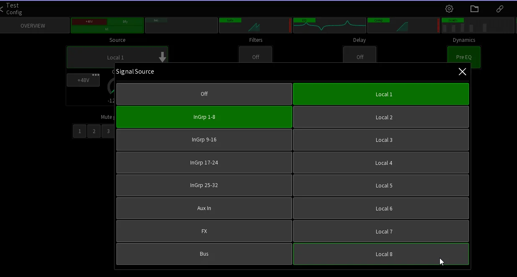Open the three-dot menu above +48V

96,75
